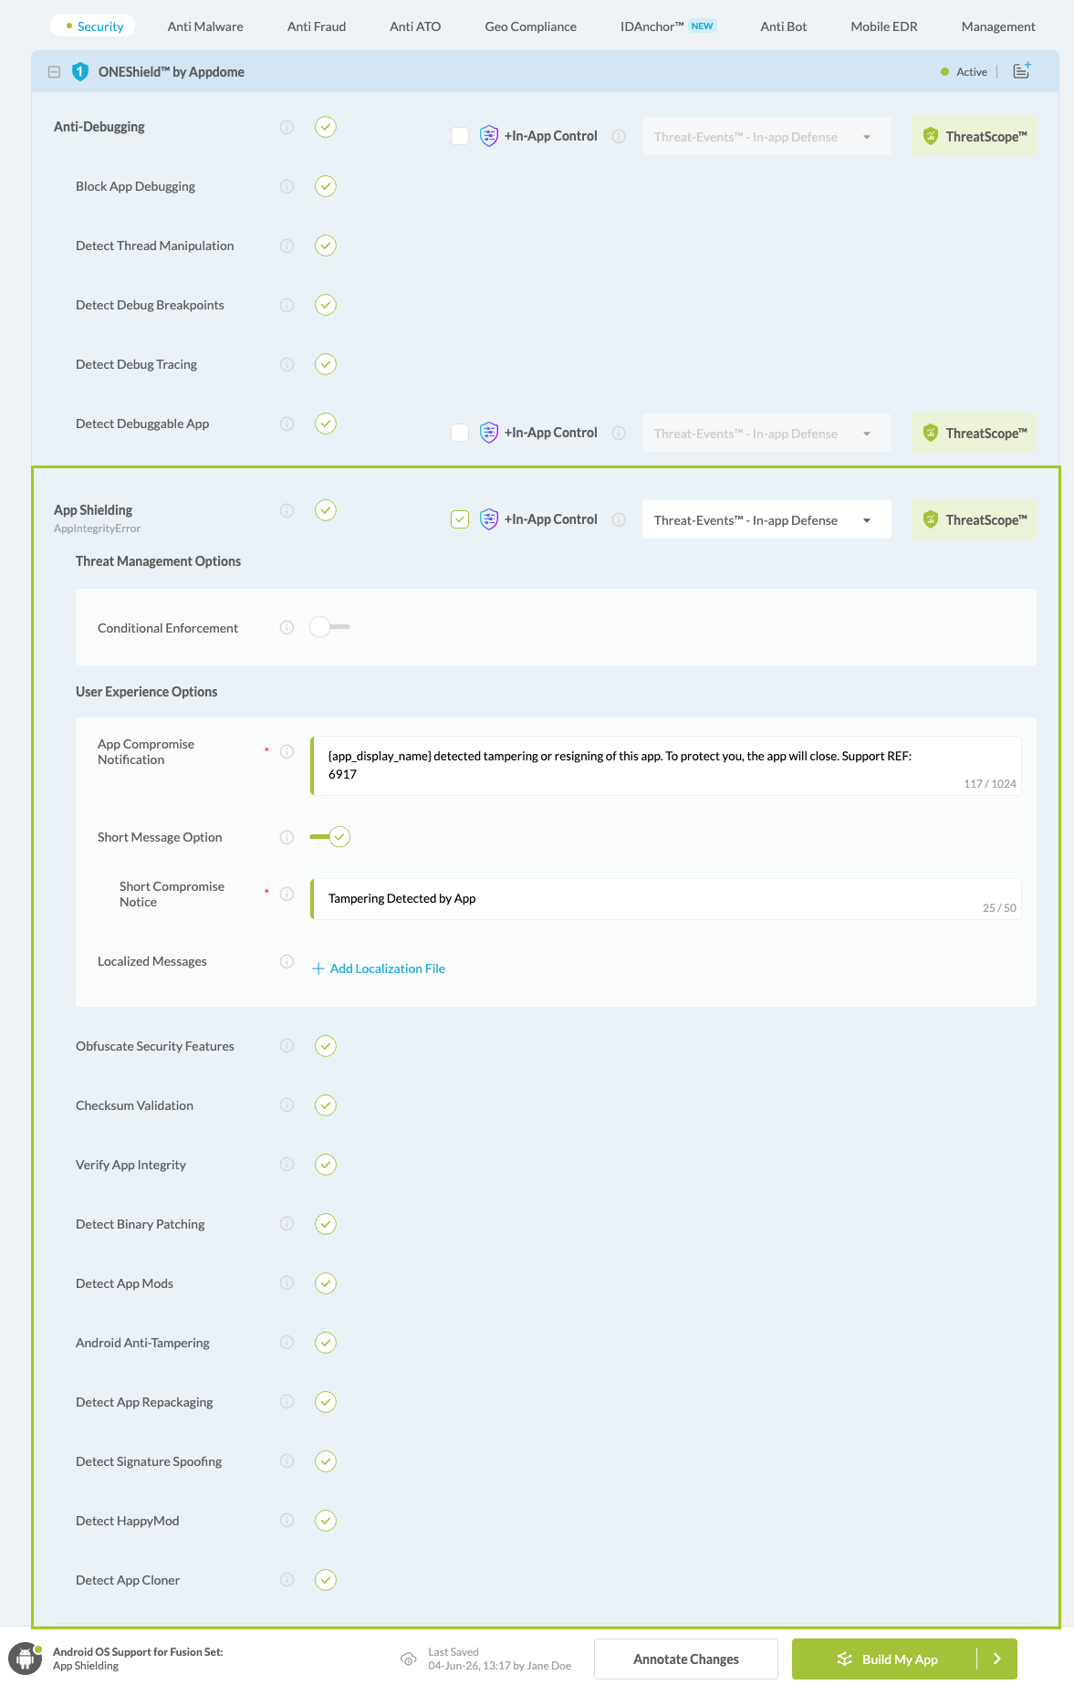
Task: Show info for Detect Debug Breakpoints
Action: click(287, 305)
